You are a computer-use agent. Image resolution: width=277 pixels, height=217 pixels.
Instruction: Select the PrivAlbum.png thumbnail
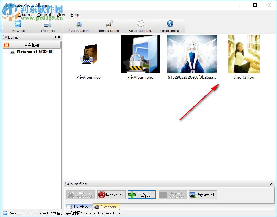click(x=140, y=54)
